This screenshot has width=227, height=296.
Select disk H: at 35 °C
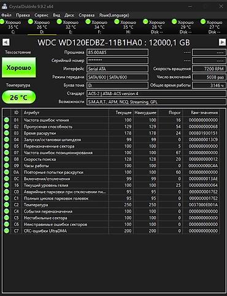(128, 27)
